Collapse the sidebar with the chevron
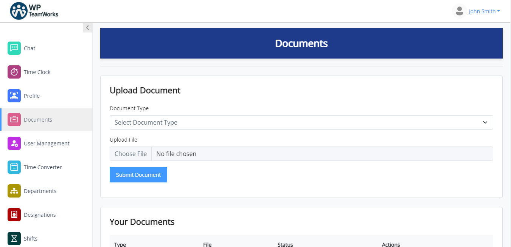This screenshot has height=247, width=511. pos(87,27)
